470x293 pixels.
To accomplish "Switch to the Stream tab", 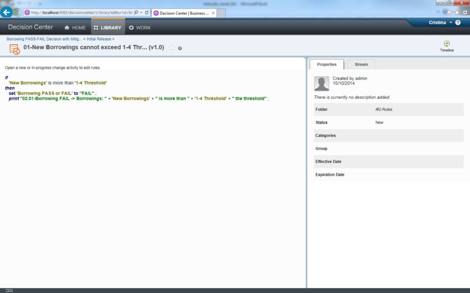I will click(361, 65).
